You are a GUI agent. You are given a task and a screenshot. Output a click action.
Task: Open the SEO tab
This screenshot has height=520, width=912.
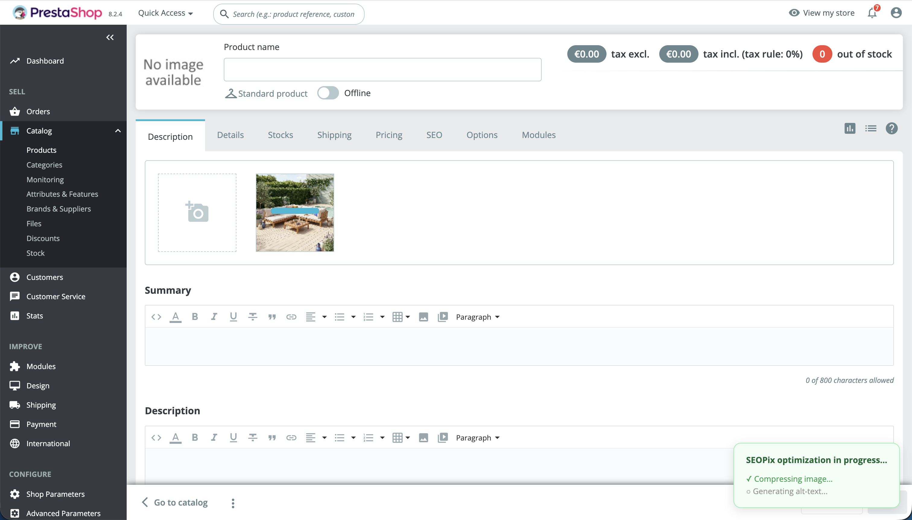(434, 135)
